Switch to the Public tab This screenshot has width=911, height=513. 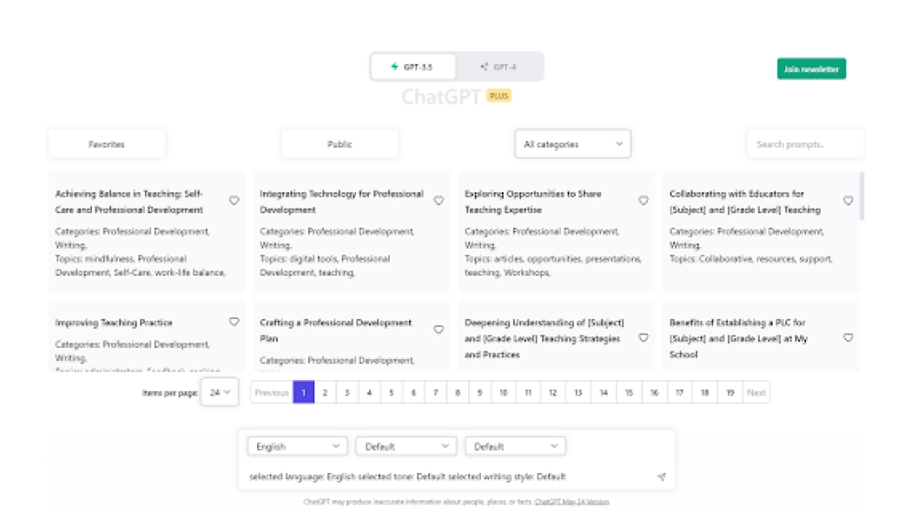(x=340, y=144)
